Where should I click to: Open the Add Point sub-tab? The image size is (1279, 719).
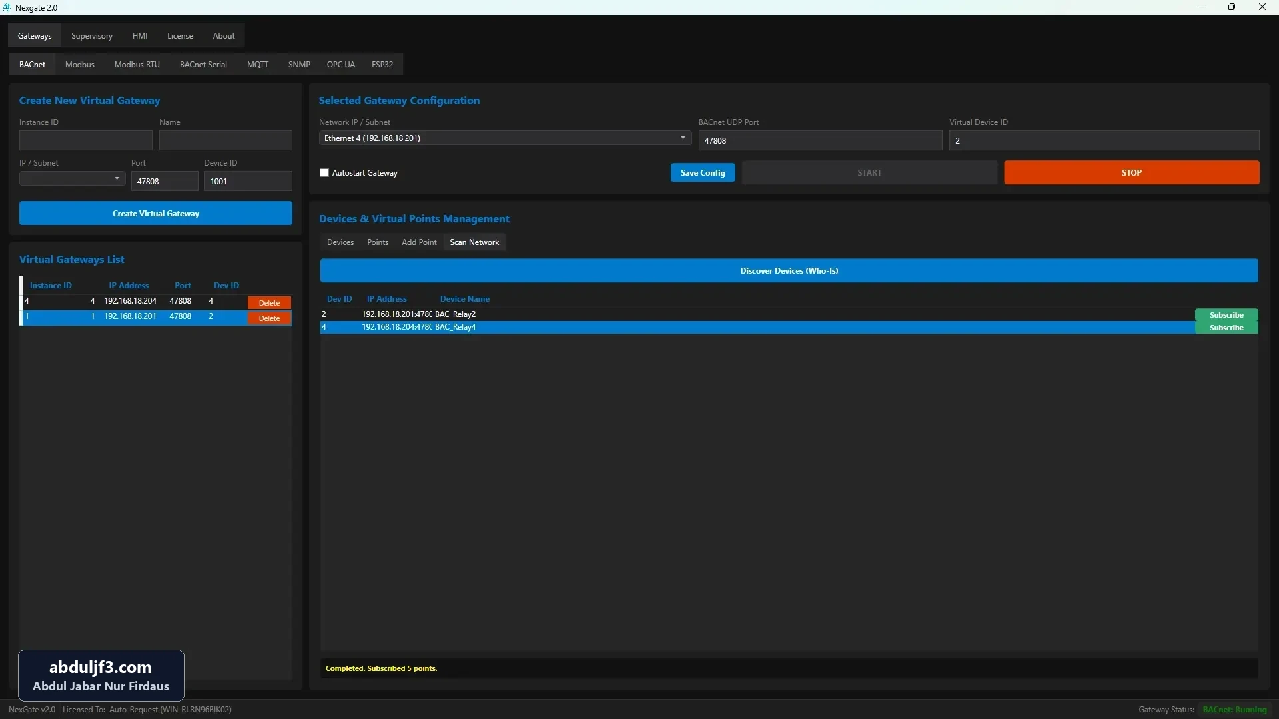419,242
